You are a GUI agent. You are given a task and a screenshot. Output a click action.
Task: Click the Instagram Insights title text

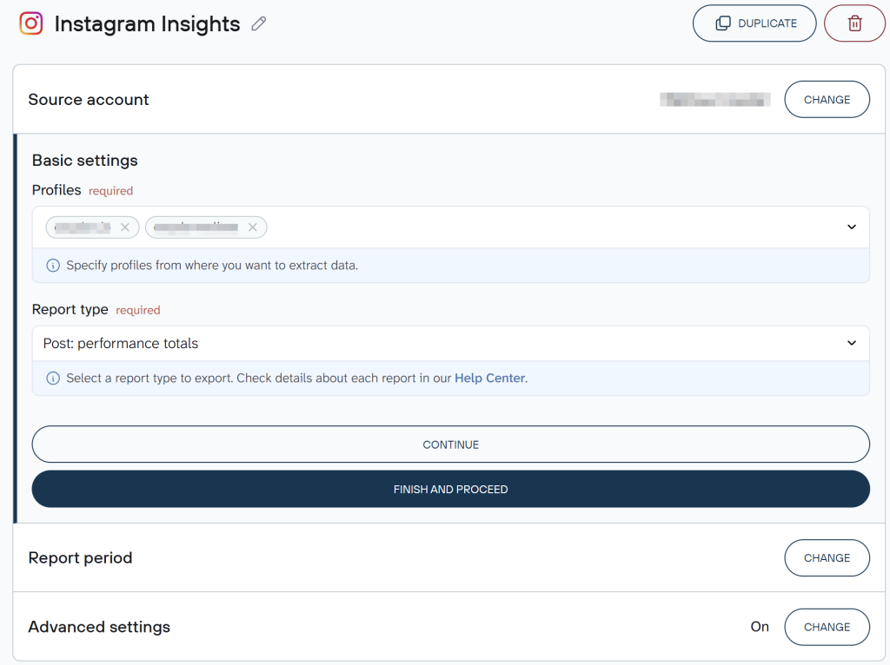147,23
